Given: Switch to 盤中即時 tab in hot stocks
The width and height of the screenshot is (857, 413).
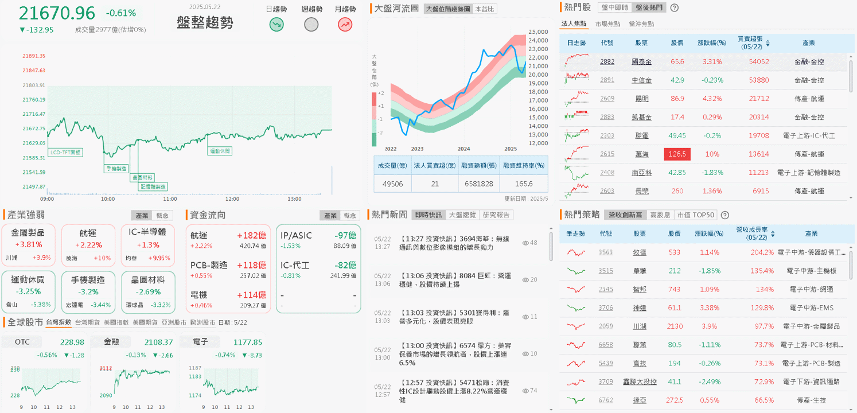Looking at the screenshot, I should [615, 7].
